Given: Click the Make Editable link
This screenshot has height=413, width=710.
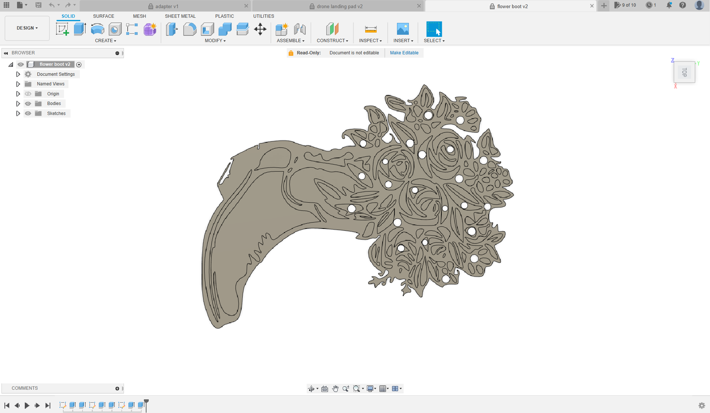Looking at the screenshot, I should [404, 53].
